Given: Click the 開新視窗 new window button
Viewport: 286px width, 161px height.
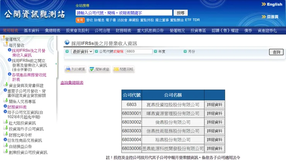Looking at the screenshot, I should point(99,69).
